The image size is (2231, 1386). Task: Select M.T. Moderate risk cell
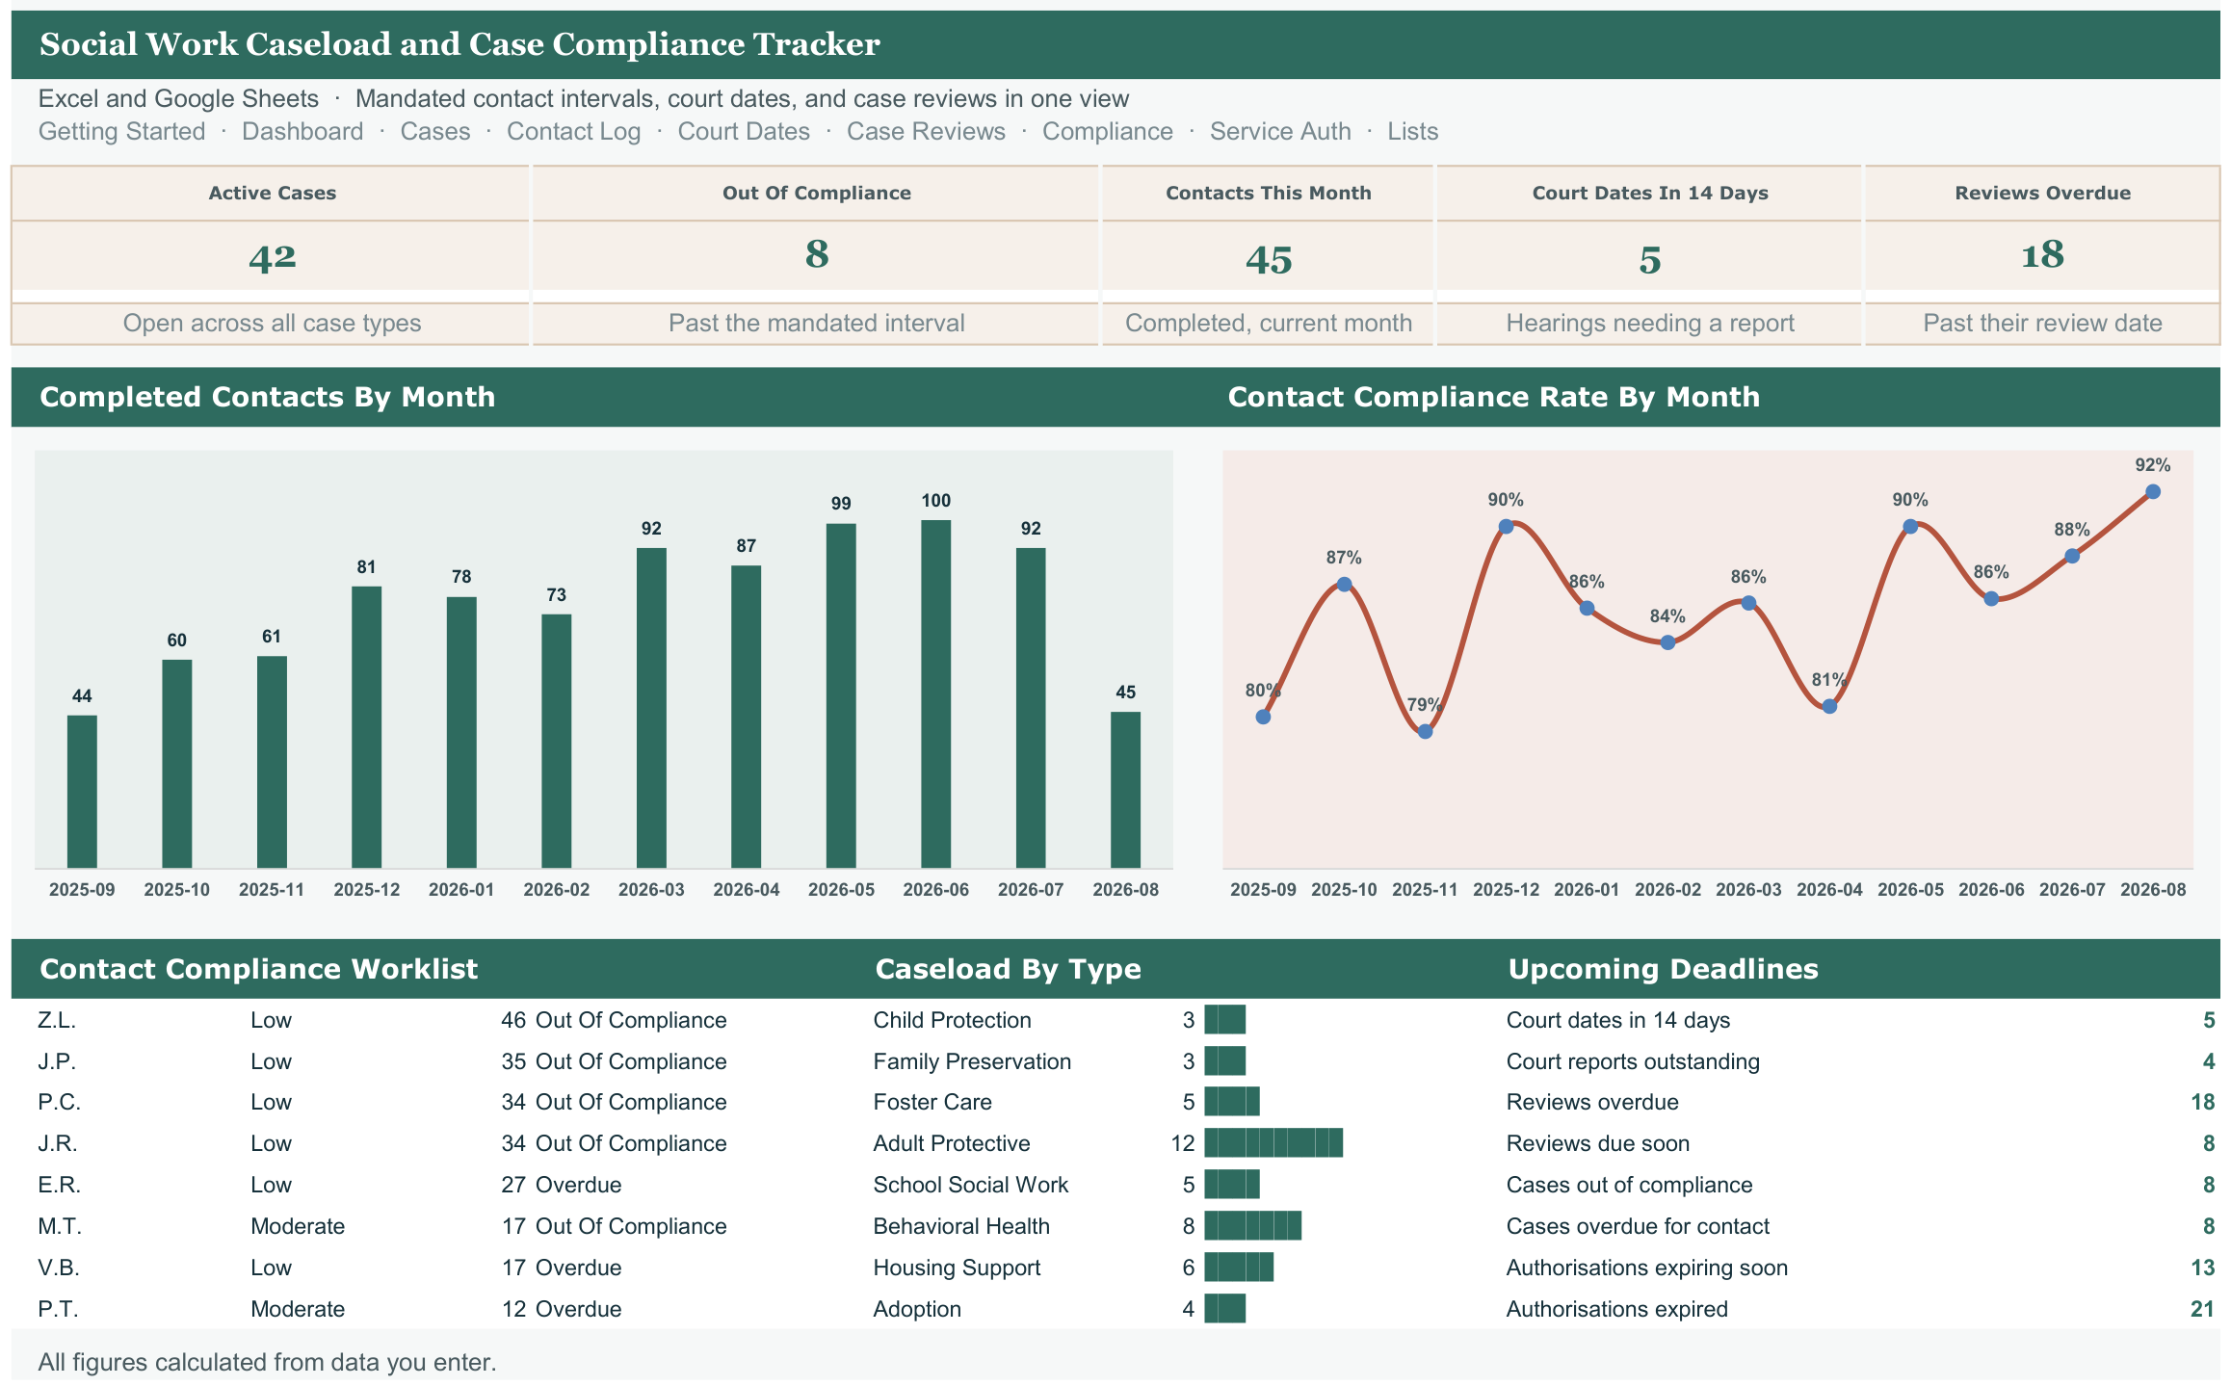click(x=298, y=1226)
